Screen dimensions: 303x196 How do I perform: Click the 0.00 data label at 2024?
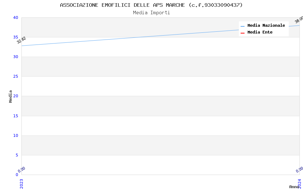click(299, 170)
